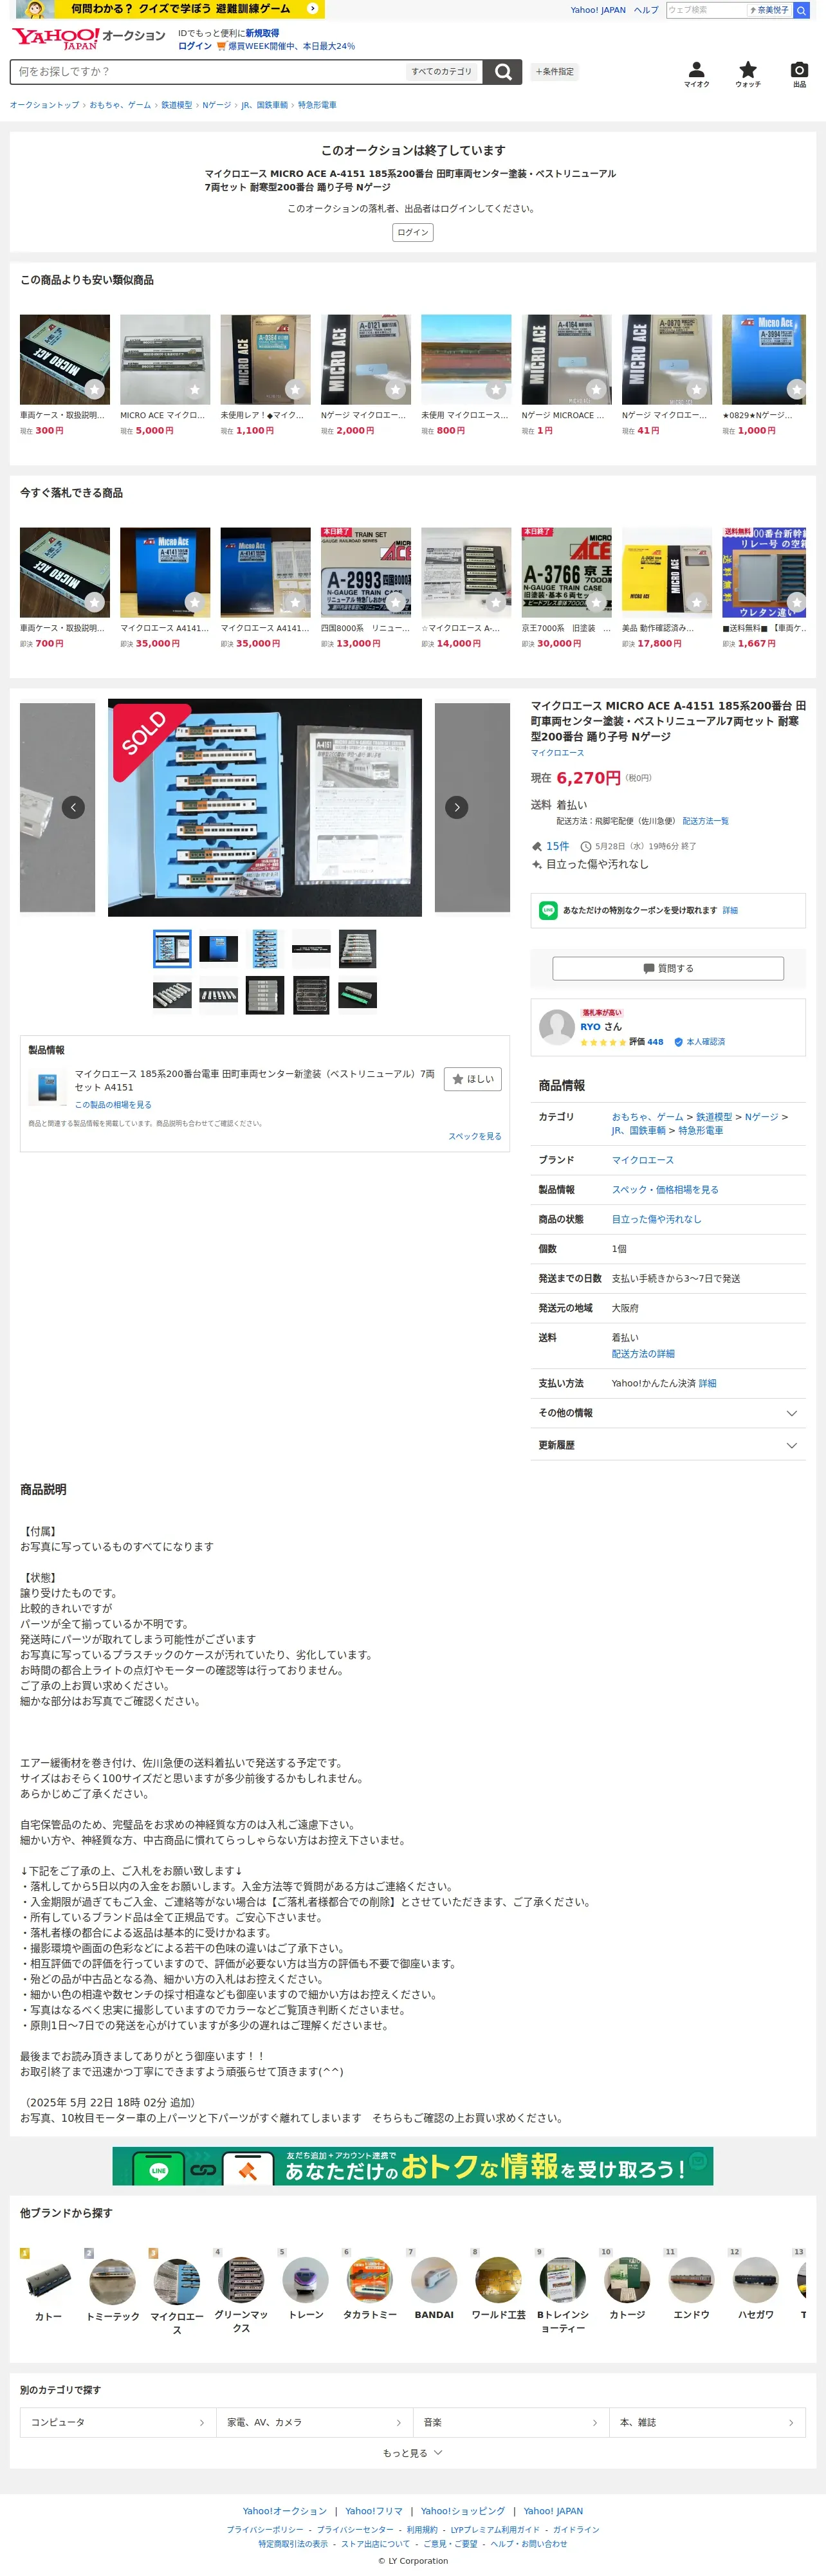
Task: Click the 15件 bid count link
Action: tap(557, 846)
